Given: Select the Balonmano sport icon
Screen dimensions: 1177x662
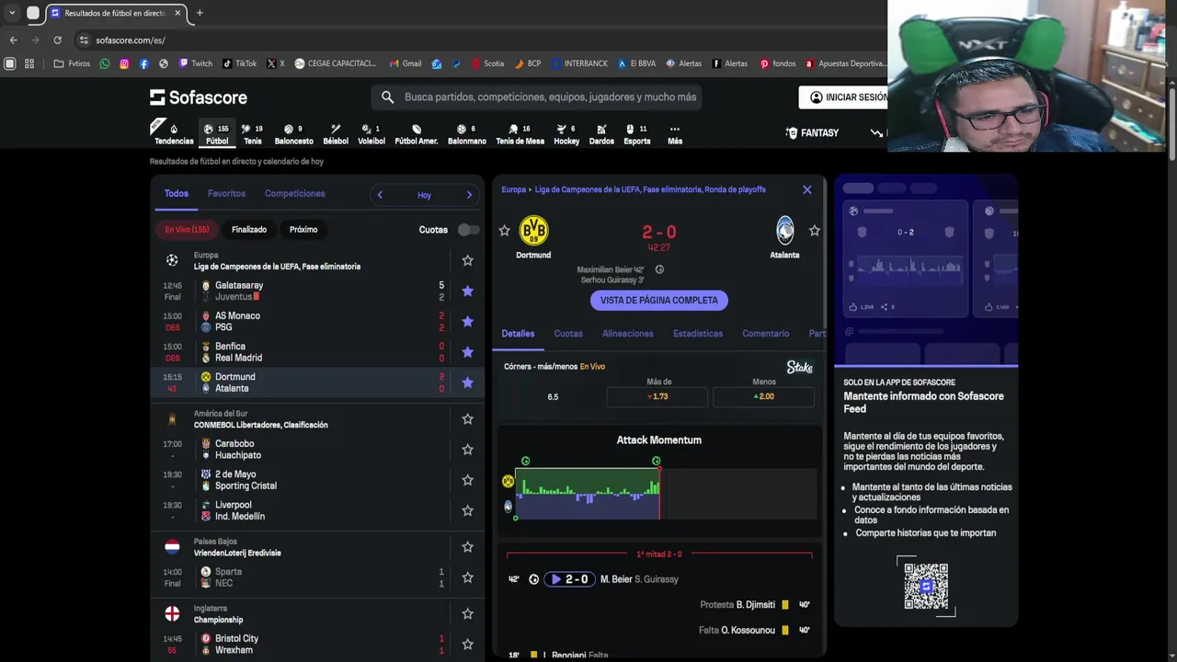Looking at the screenshot, I should 467,134.
